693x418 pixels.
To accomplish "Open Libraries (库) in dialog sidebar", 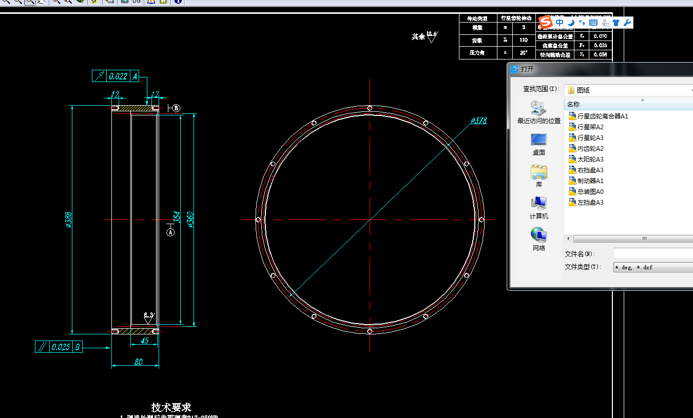I will click(x=538, y=176).
